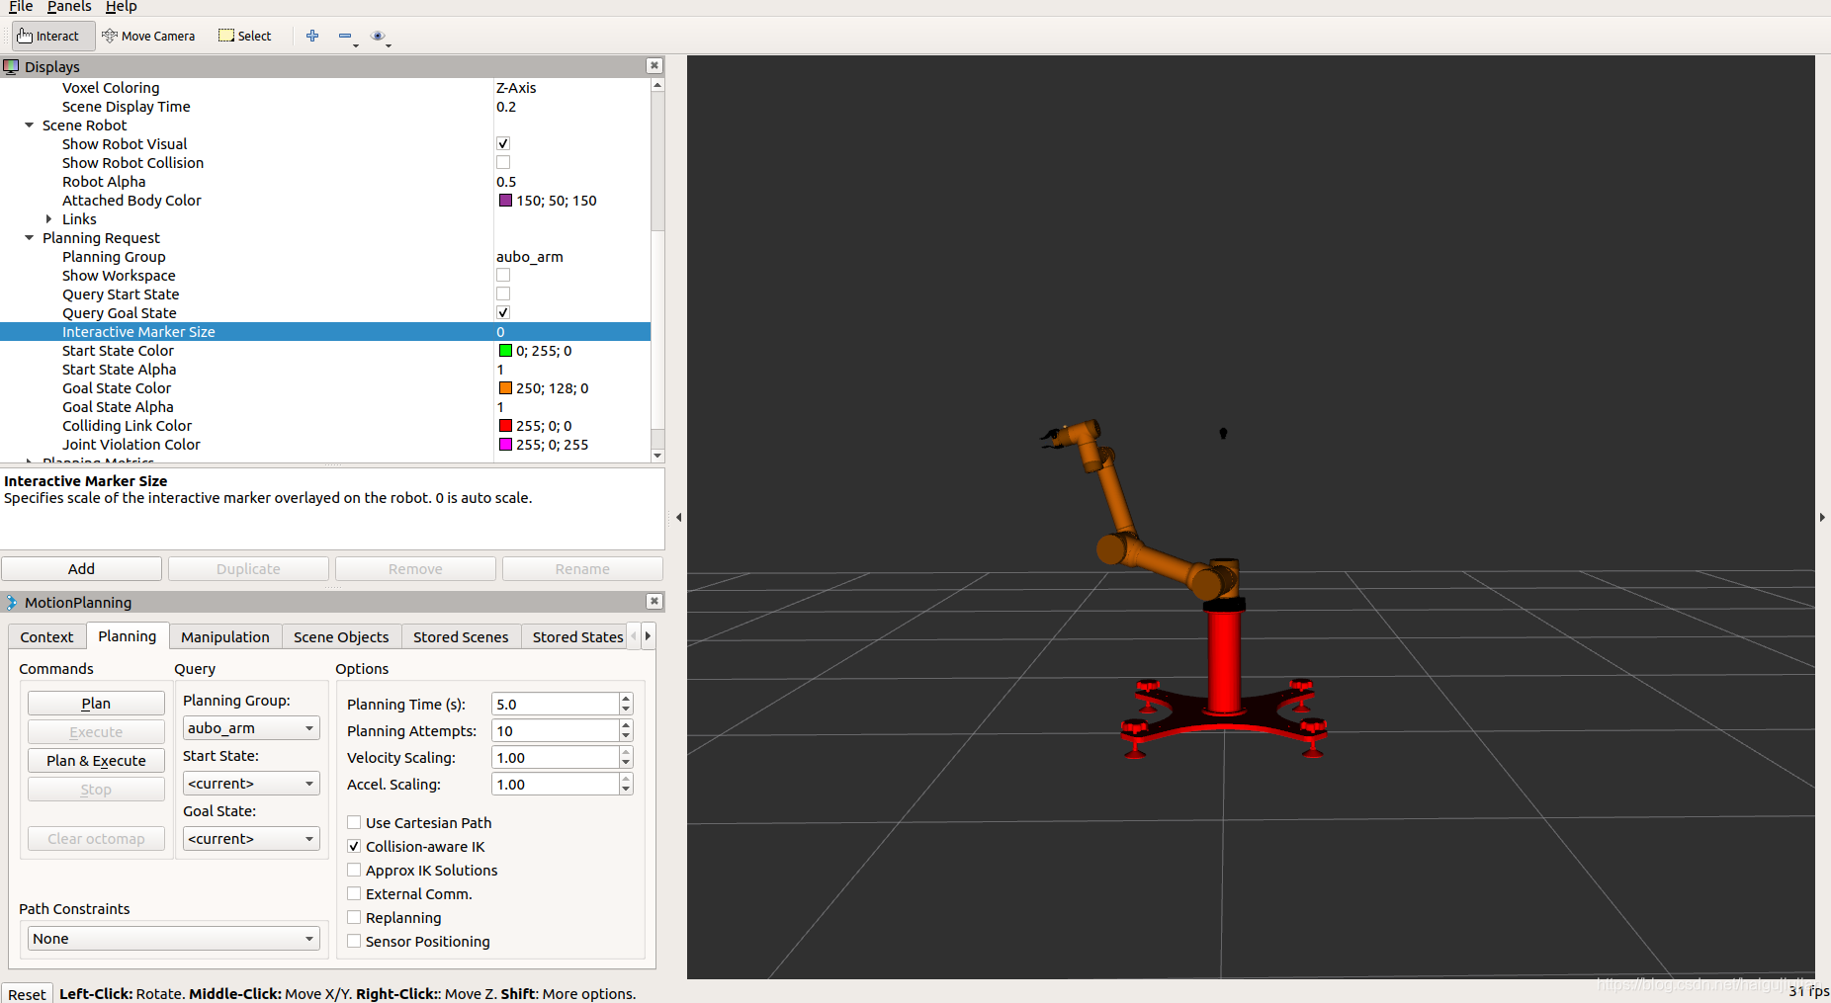Switch to the Context tab
This screenshot has width=1831, height=1003.
46,637
